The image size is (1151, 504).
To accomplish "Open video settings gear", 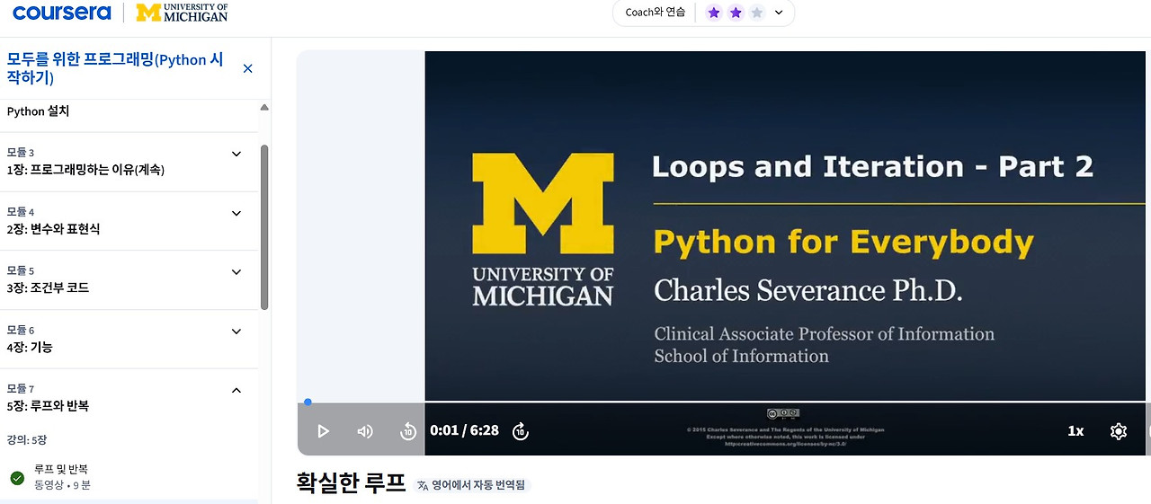I will click(x=1118, y=431).
